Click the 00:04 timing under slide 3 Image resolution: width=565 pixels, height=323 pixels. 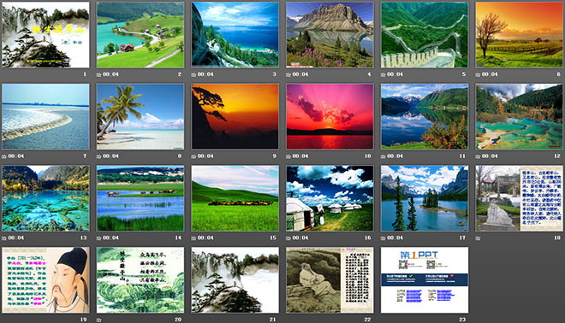coord(205,74)
